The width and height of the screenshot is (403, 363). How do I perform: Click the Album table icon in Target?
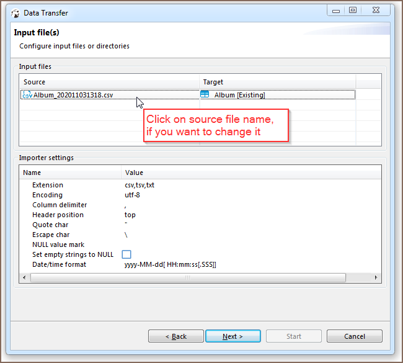(205, 94)
